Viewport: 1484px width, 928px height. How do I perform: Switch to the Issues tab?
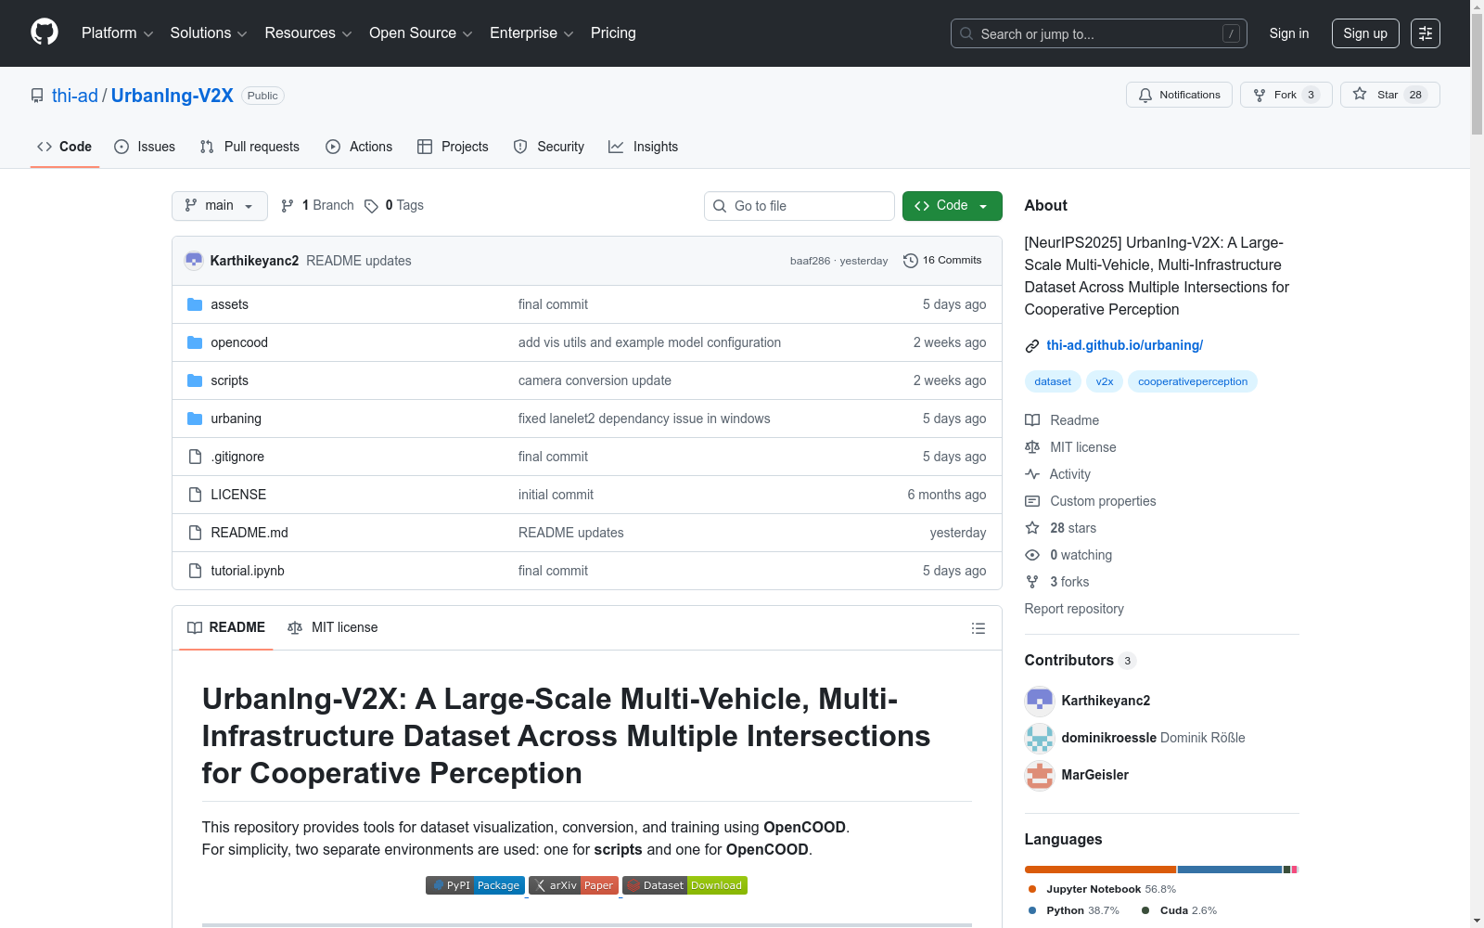pos(145,147)
